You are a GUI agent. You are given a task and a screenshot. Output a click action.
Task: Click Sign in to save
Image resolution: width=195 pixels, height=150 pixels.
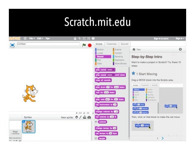tap(161, 39)
